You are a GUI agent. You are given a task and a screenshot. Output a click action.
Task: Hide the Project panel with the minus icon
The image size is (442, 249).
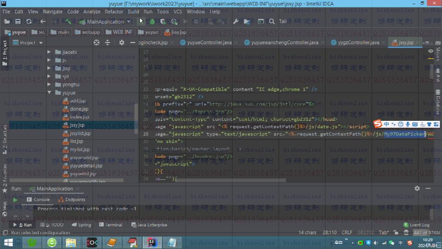click(133, 42)
